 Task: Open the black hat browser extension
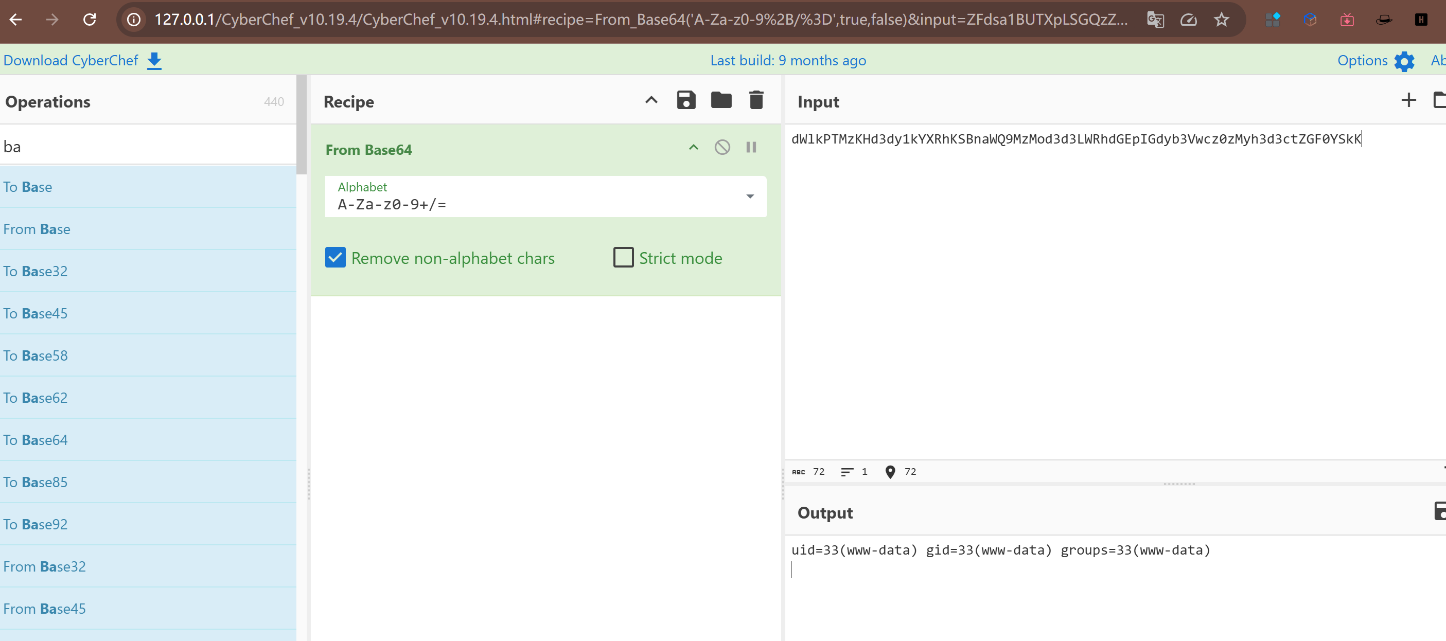1384,20
